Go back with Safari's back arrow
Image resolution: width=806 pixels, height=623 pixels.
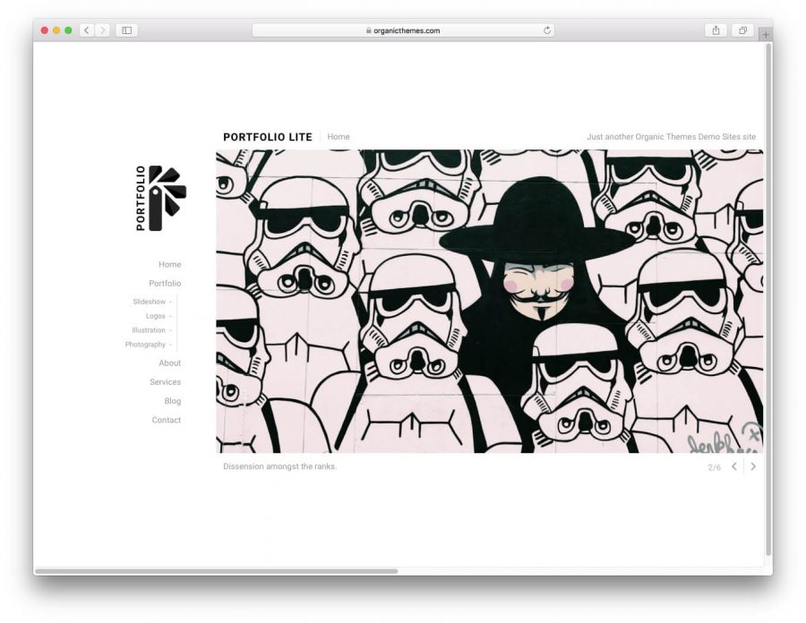coord(87,30)
